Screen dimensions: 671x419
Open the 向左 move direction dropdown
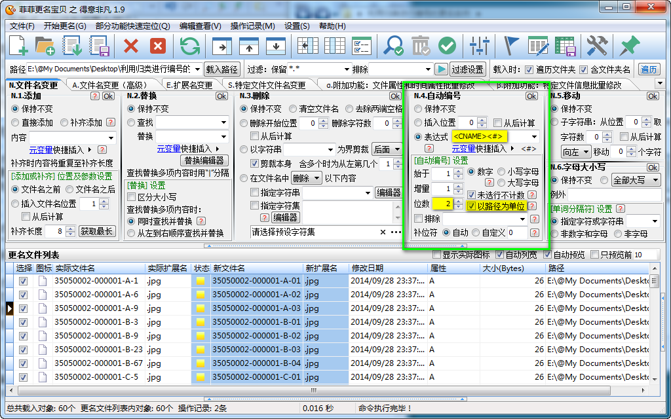(576, 151)
